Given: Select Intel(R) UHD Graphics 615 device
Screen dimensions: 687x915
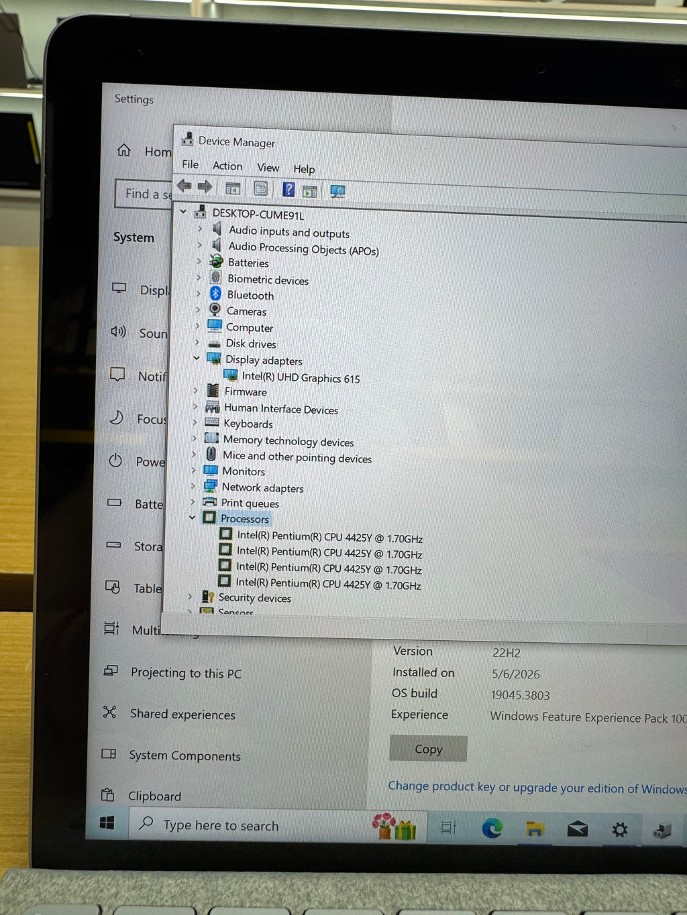Looking at the screenshot, I should pos(301,377).
